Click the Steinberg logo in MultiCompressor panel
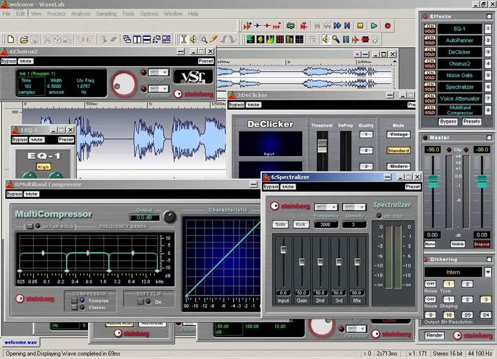The width and height of the screenshot is (497, 359). 35,298
